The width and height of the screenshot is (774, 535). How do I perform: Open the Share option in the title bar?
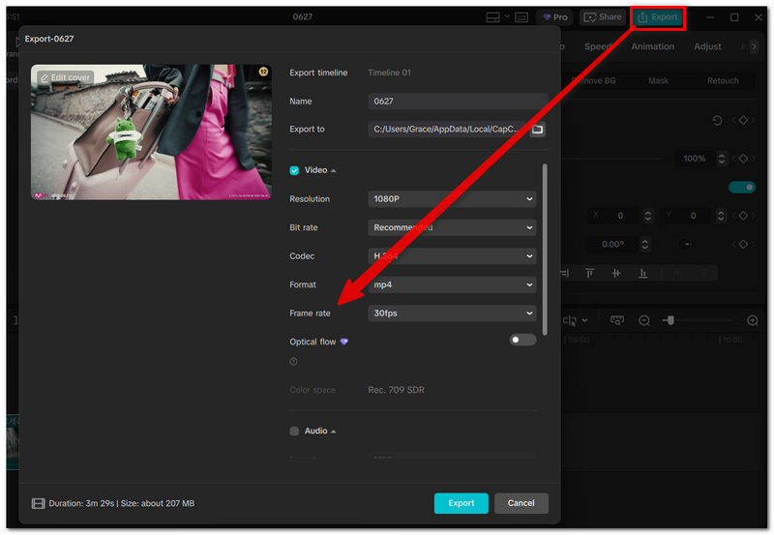(x=602, y=17)
